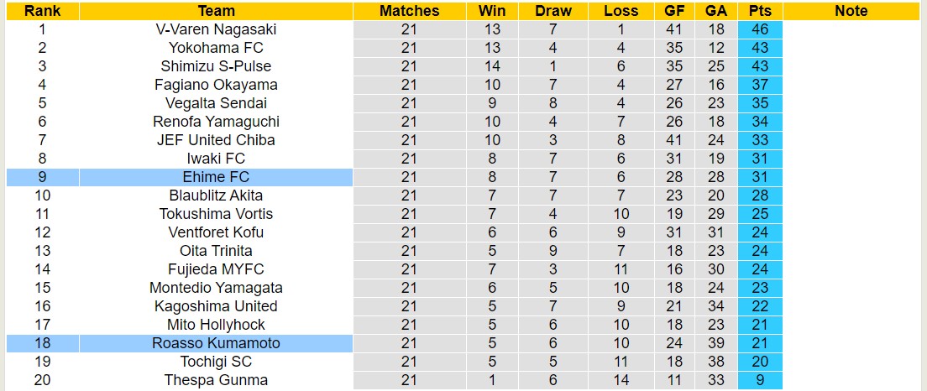Click the JEF United Chiba team name
The height and width of the screenshot is (391, 927).
216,140
